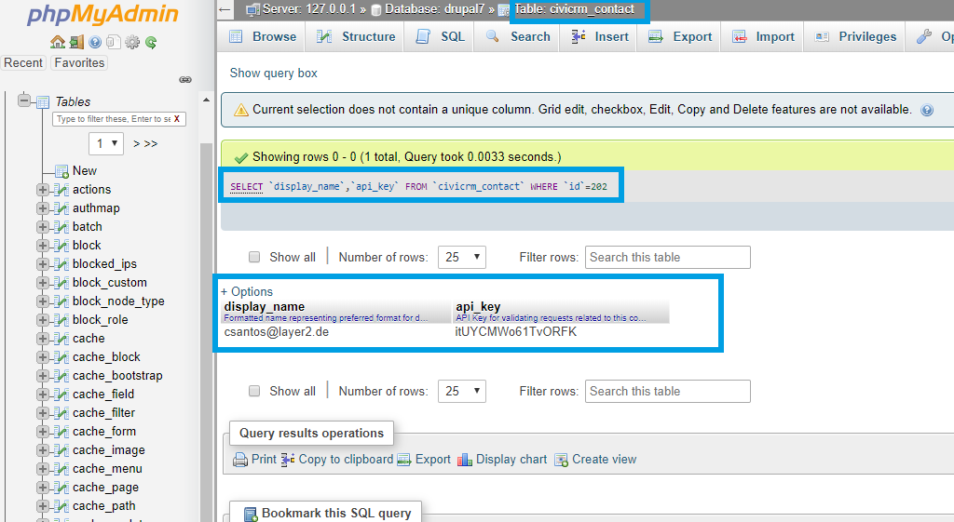Open phpMyAdmin documentation help icon
Screen dimensions: 954x522
(x=94, y=42)
